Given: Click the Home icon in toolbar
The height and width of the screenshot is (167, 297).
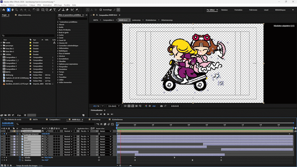Looking at the screenshot, I should pos(4,10).
